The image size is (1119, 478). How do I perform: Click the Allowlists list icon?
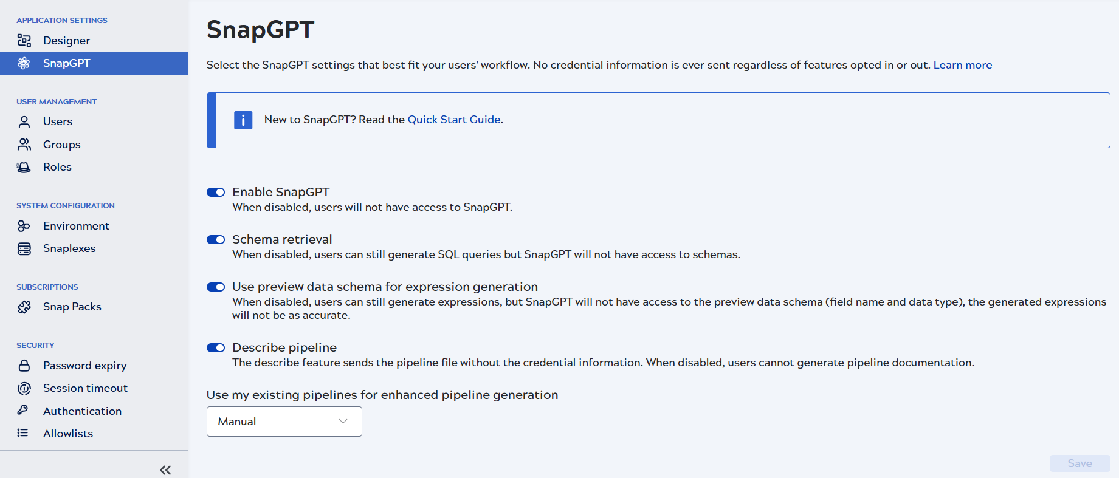[23, 433]
